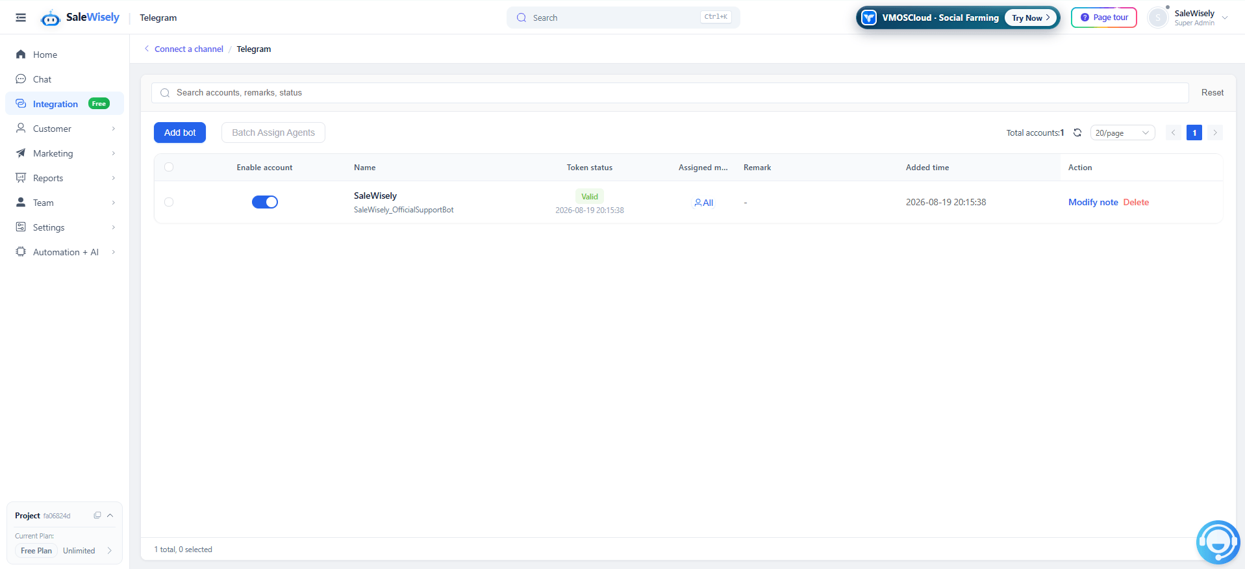Expand the Team submenu arrow
The width and height of the screenshot is (1245, 569).
(114, 203)
